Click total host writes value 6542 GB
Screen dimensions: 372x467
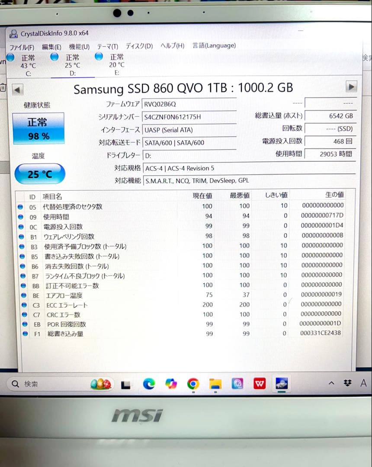pyautogui.click(x=330, y=116)
